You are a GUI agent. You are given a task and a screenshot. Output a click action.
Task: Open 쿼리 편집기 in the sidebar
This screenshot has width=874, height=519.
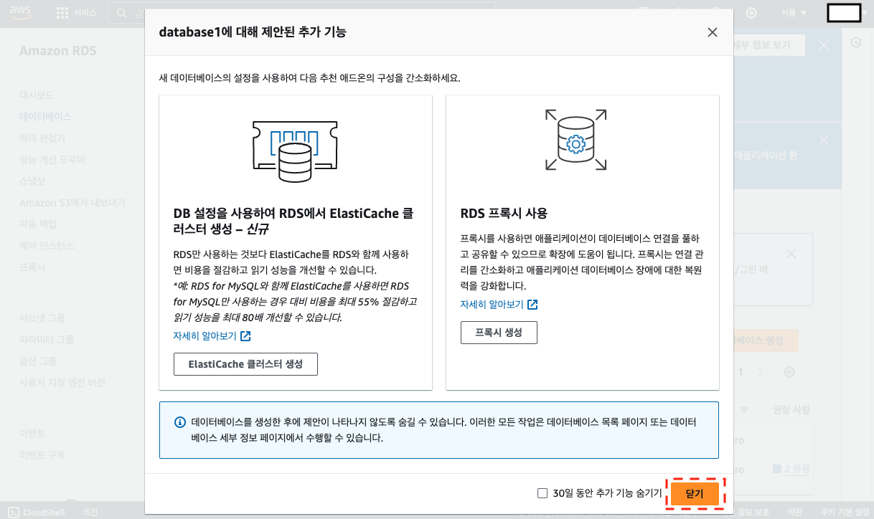42,138
